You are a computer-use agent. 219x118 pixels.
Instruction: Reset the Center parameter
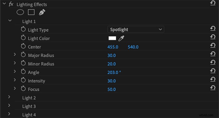click(x=213, y=45)
